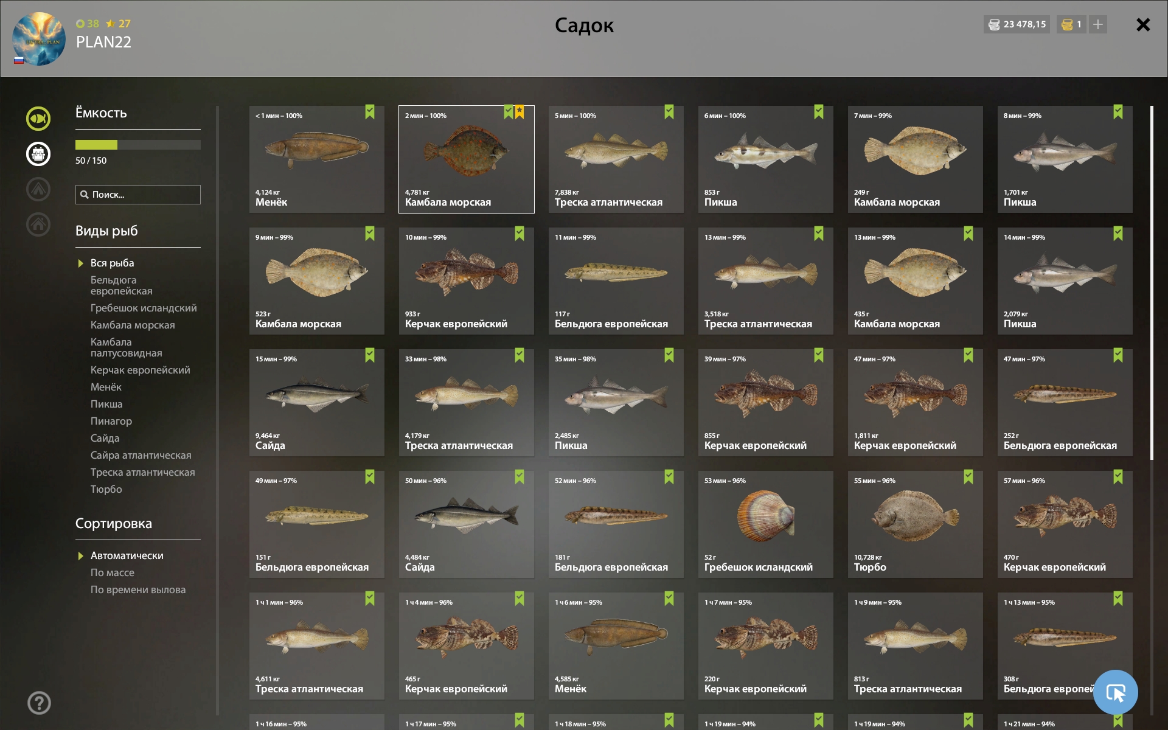
Task: Toggle green bookmark on Пикша 853 г card
Action: (819, 112)
